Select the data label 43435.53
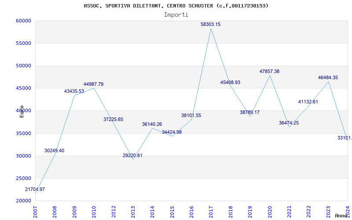The height and width of the screenshot is (220, 352). pos(74,91)
